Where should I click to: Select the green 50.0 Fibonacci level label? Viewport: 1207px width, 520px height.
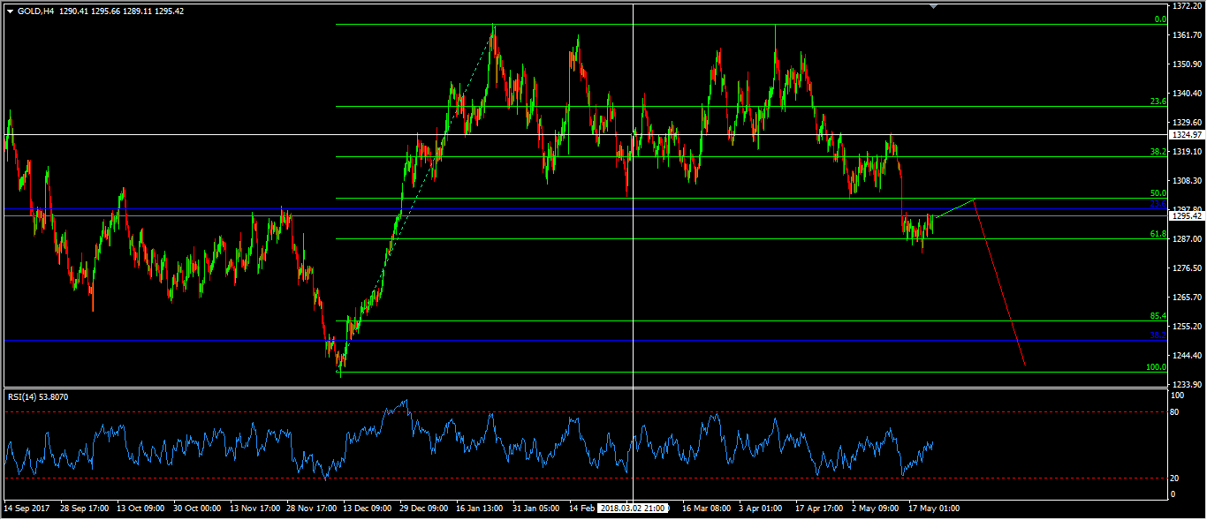pyautogui.click(x=1158, y=192)
